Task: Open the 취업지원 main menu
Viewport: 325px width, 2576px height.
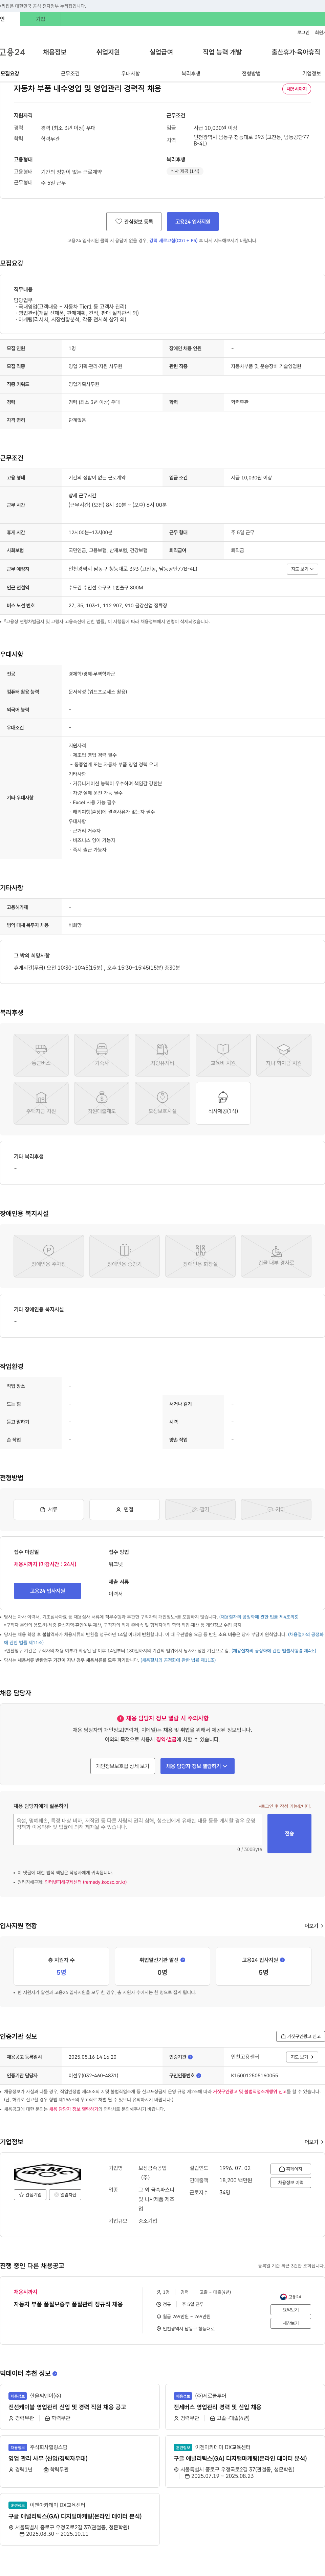Action: tap(108, 52)
